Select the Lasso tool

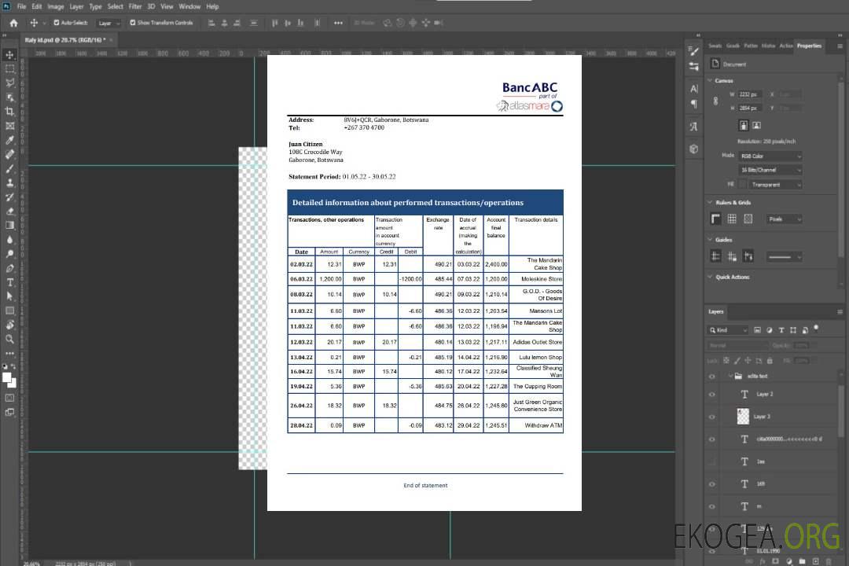coord(9,83)
